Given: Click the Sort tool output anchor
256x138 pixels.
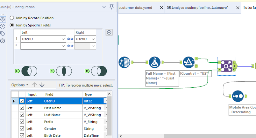Looking at the screenshot, I should (245, 96).
